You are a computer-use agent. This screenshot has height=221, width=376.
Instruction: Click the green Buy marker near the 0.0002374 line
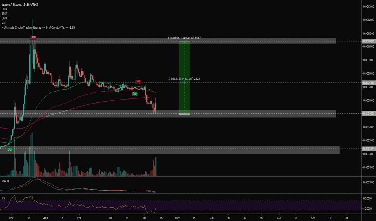pos(10,149)
